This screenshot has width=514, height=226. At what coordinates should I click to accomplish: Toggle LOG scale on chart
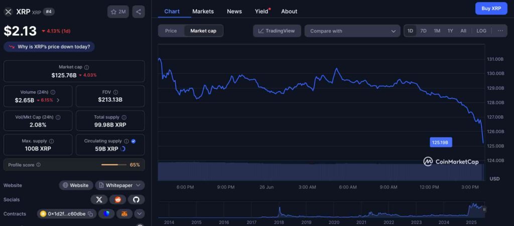481,31
